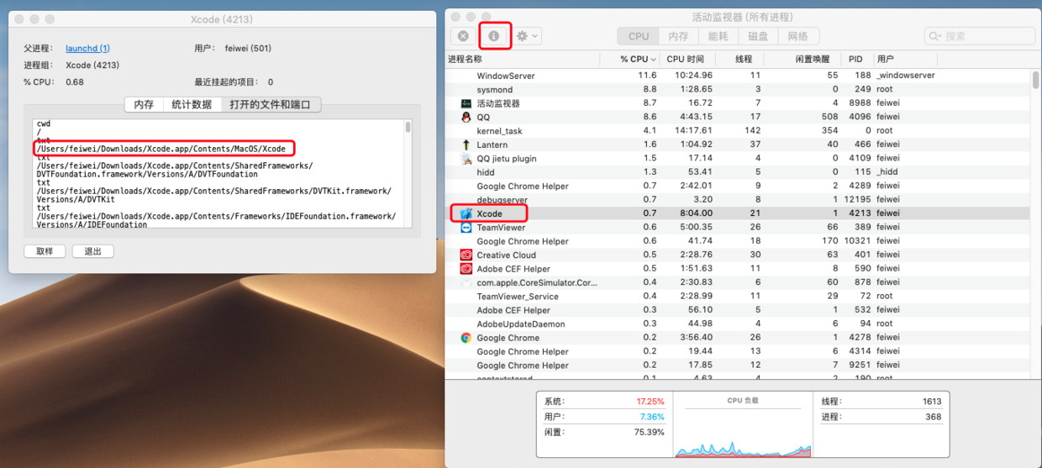
Task: Select the Xcode process icon row
Action: [466, 213]
